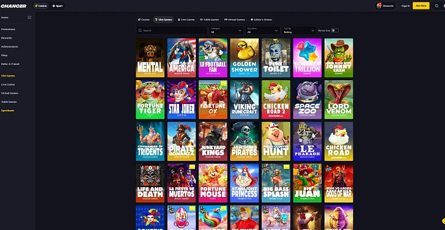Select the Casino toggle in the header
This screenshot has width=445, height=230.
40,6
